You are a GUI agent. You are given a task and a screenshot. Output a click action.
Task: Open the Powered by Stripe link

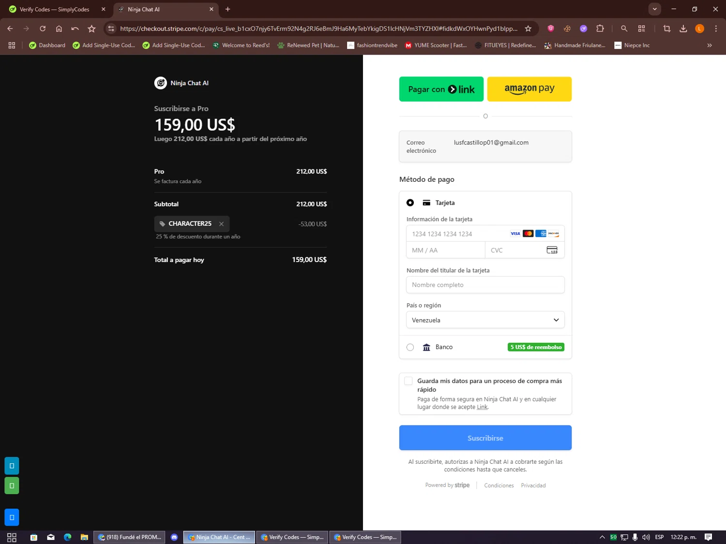coord(447,485)
